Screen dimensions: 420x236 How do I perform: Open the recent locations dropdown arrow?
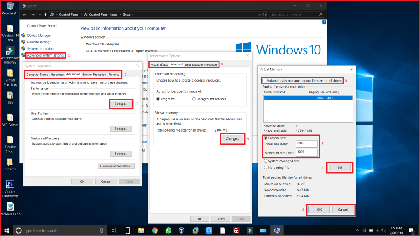[x=40, y=14]
